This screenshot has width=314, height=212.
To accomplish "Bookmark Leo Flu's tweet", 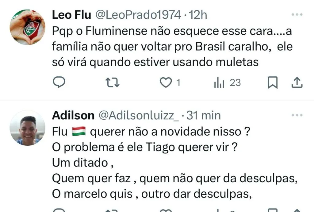I will click(x=272, y=83).
